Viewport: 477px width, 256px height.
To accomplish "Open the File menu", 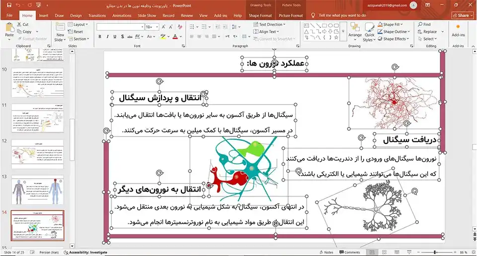I will (x=9, y=15).
